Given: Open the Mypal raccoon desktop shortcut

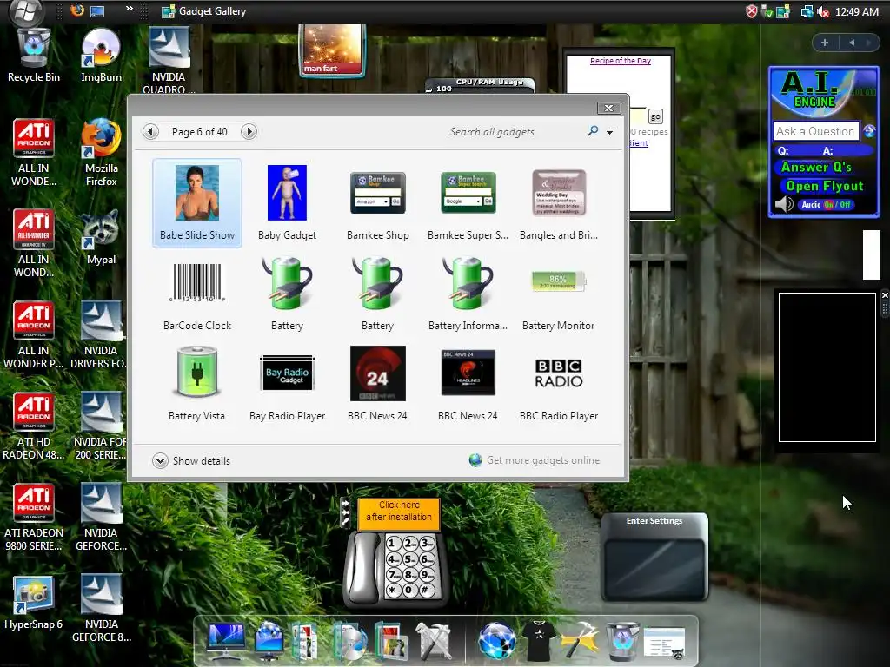Looking at the screenshot, I should (x=101, y=237).
